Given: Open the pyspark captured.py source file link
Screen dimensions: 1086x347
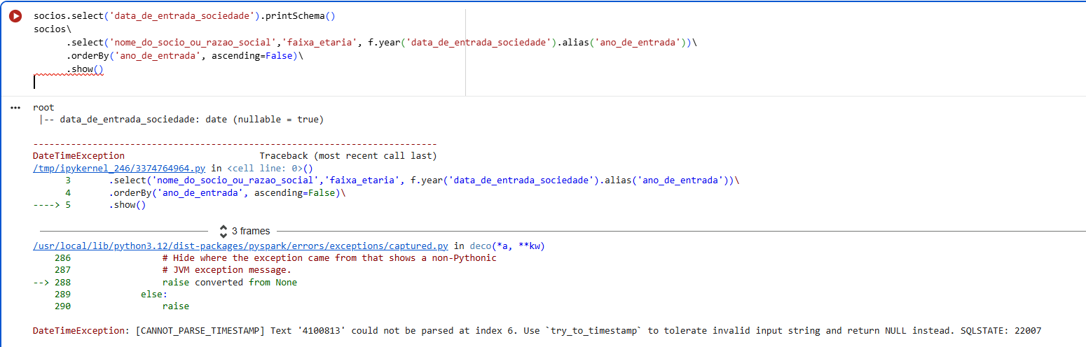Looking at the screenshot, I should [240, 246].
